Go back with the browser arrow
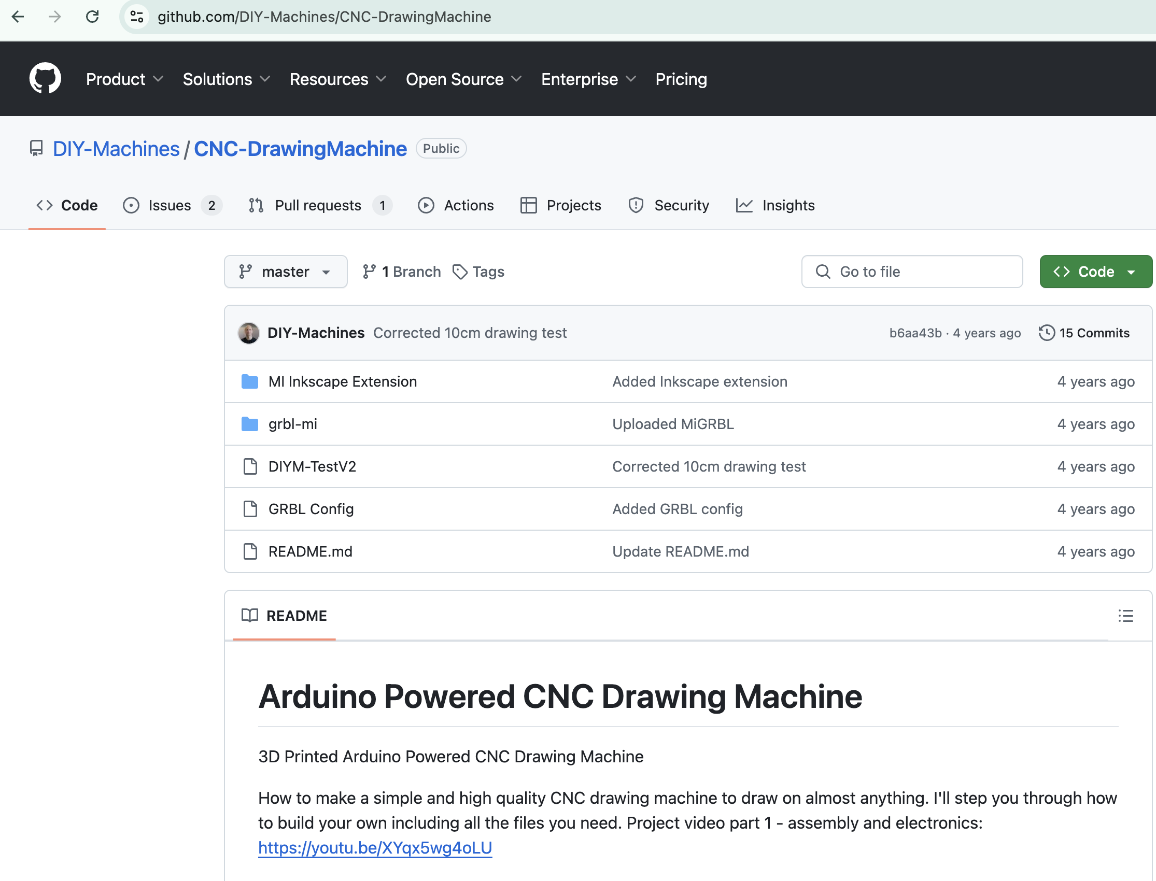The image size is (1156, 881). (x=18, y=17)
